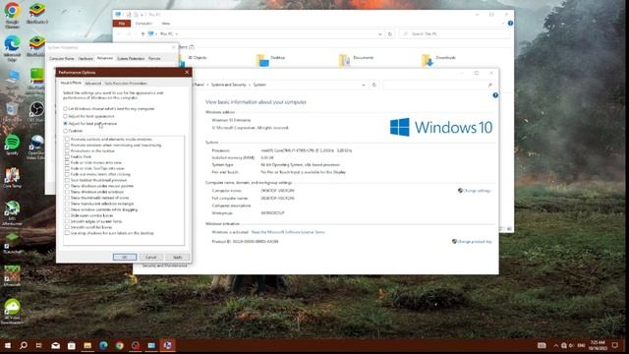The height and width of the screenshot is (354, 629).
Task: Open notification center in system tray
Action: [x=615, y=345]
